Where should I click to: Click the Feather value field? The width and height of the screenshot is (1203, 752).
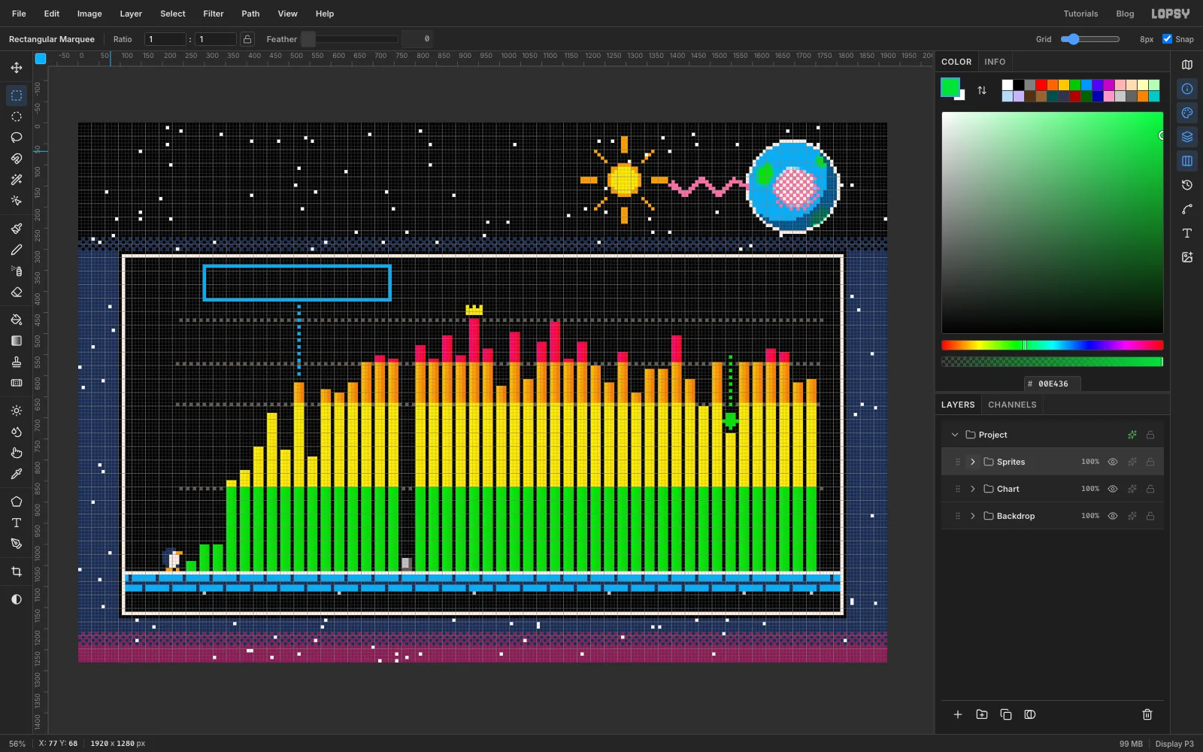[417, 39]
